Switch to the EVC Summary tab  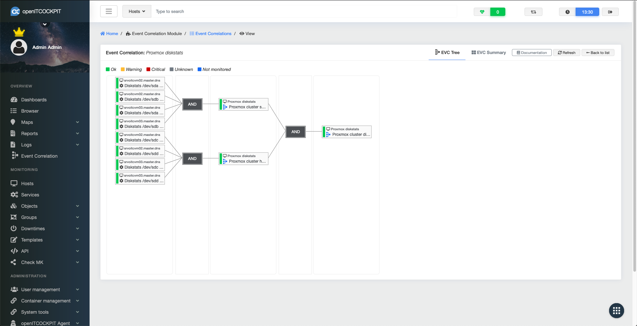(x=489, y=52)
